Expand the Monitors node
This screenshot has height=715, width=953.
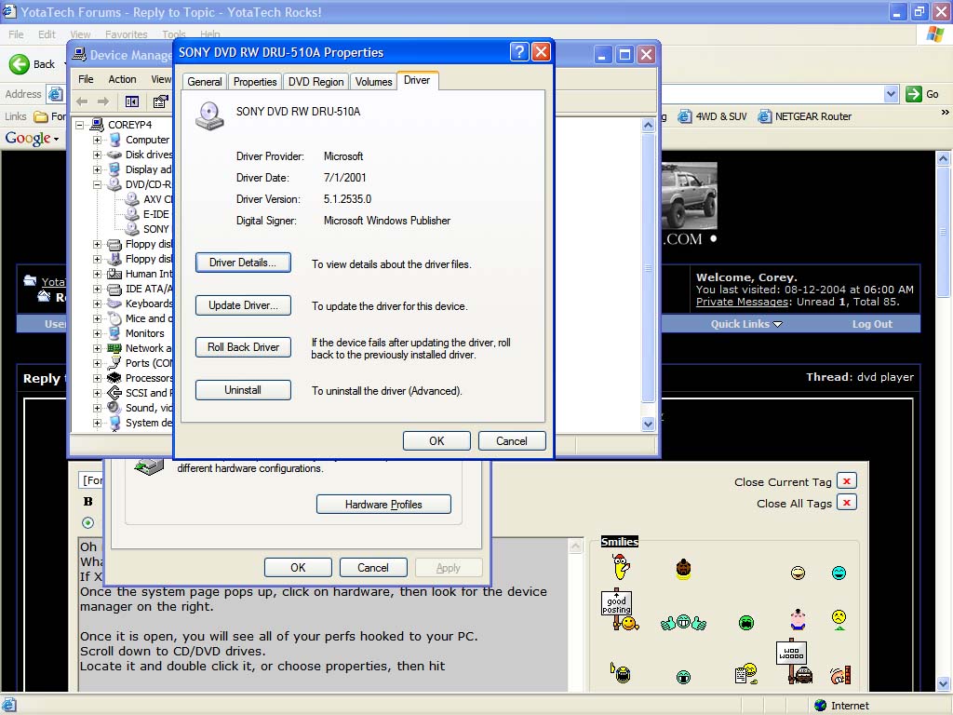pyautogui.click(x=97, y=333)
